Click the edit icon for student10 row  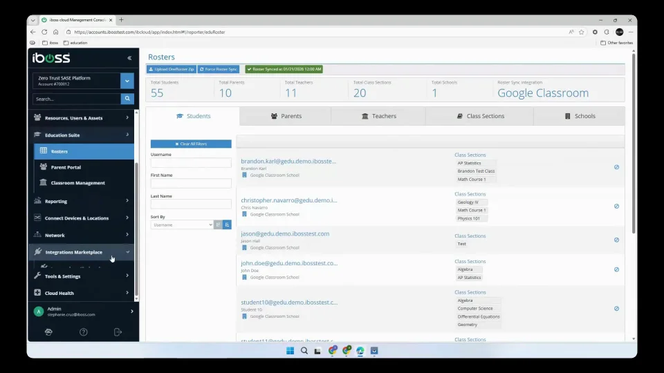(x=616, y=308)
